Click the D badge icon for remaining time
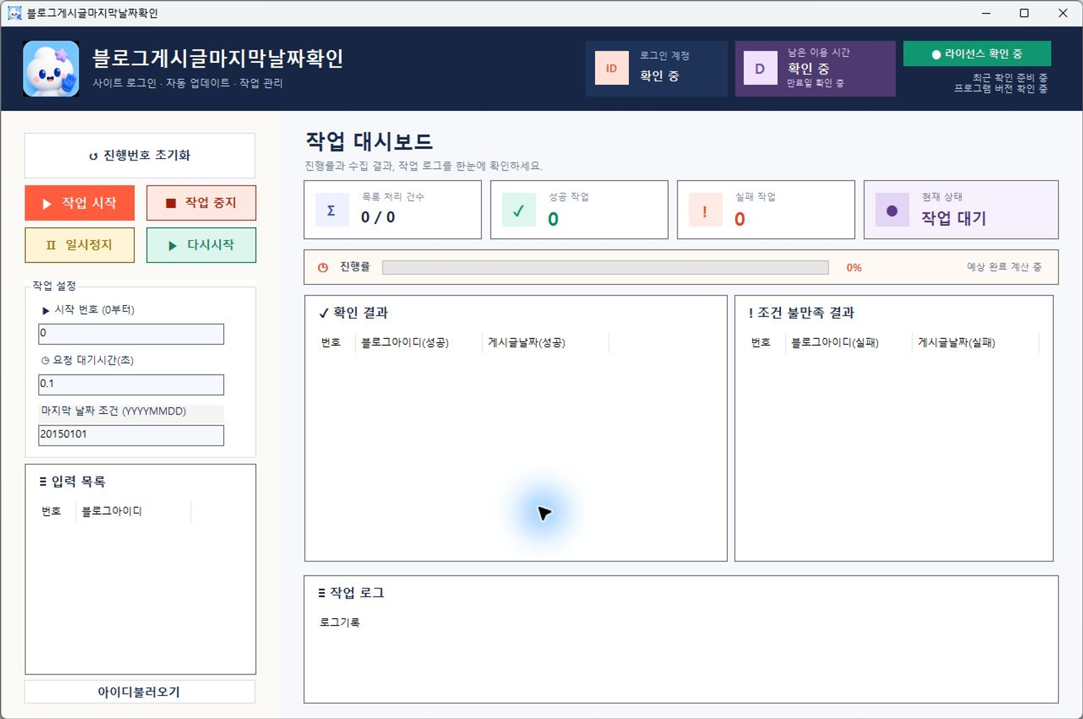This screenshot has width=1083, height=719. point(760,68)
